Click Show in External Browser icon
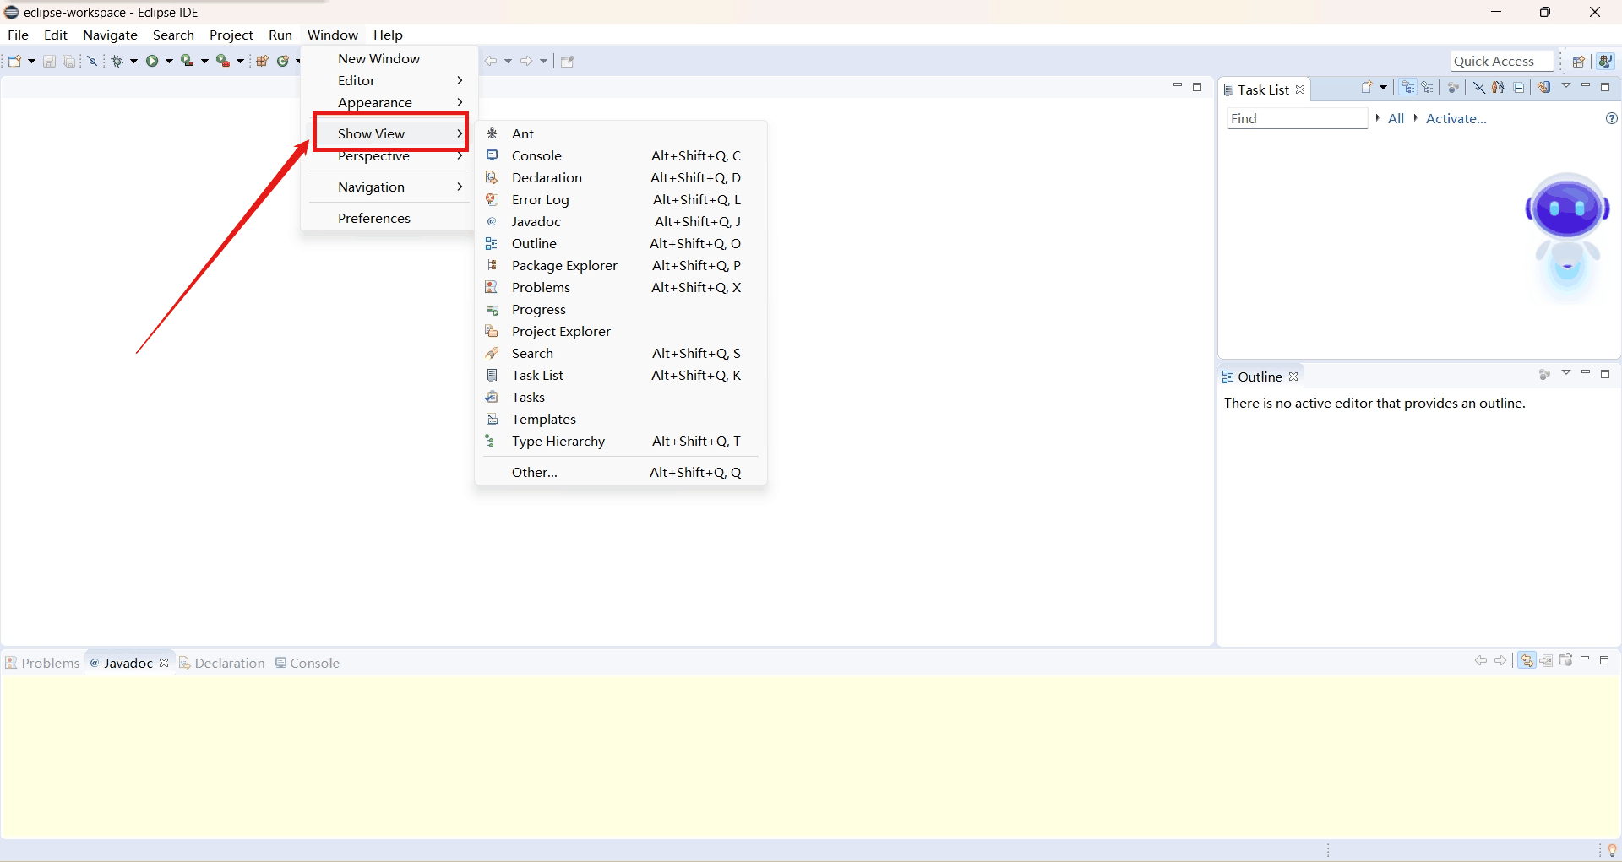 coord(1565,660)
